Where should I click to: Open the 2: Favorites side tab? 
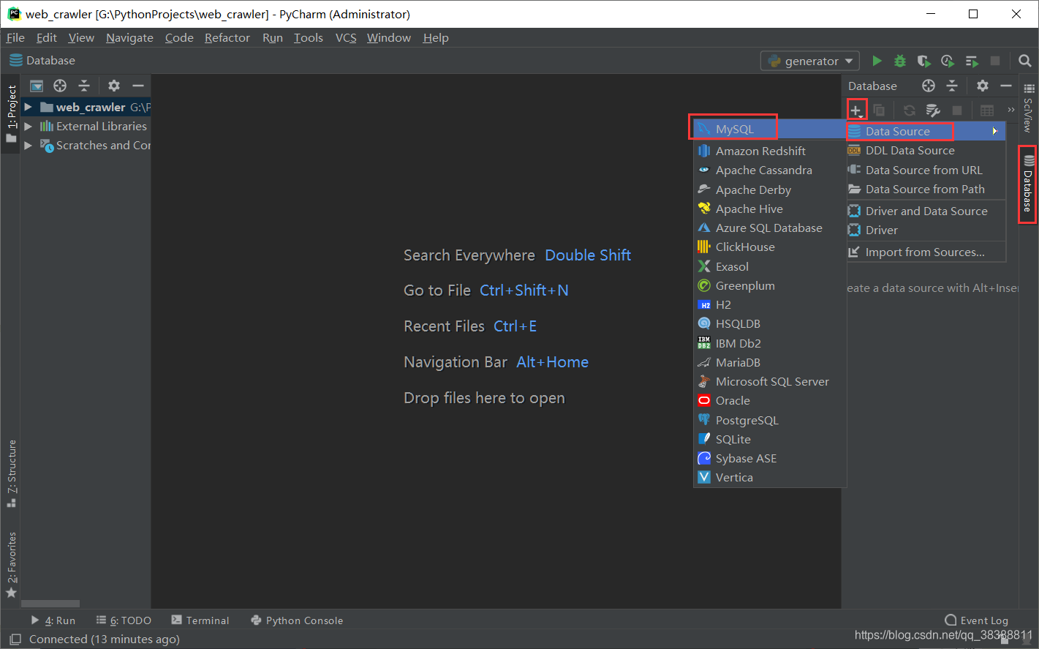(11, 565)
